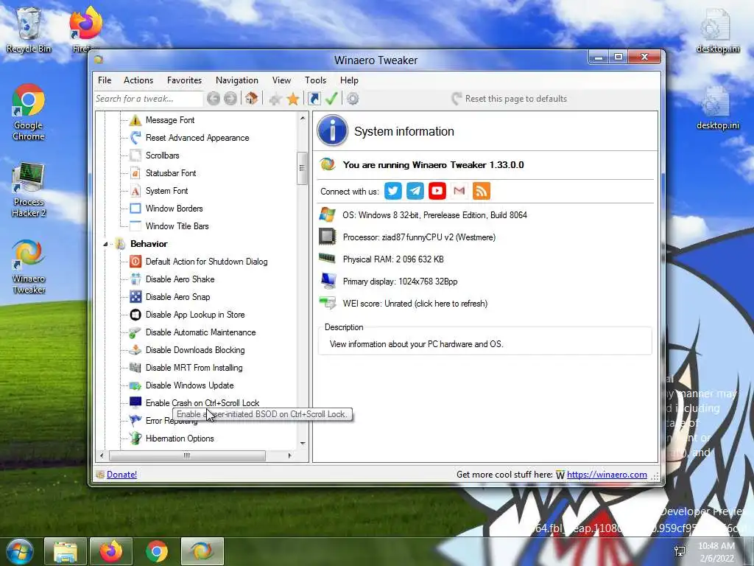Viewport: 754px width, 566px height.
Task: Open Process Hacker 2 desktop icon
Action: pos(29,189)
